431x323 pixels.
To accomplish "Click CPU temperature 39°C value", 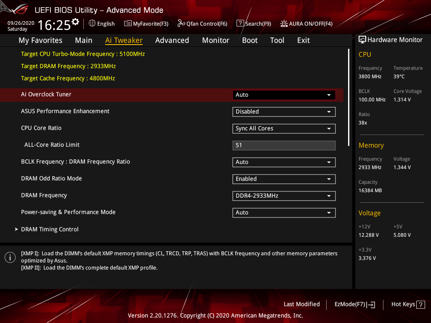I will tap(399, 77).
